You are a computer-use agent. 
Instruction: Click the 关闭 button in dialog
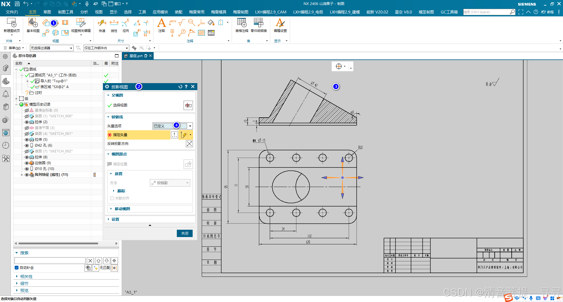pyautogui.click(x=185, y=233)
